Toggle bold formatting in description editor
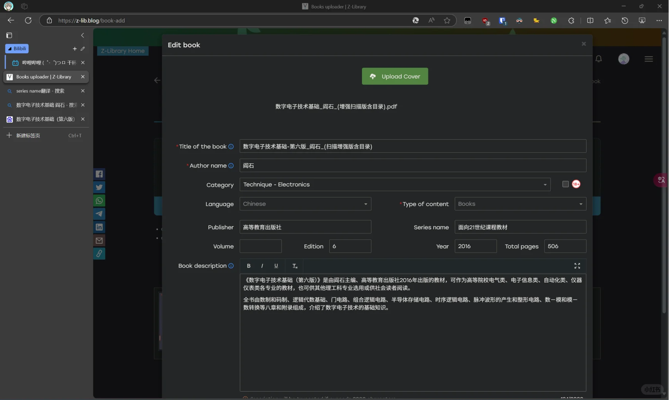The width and height of the screenshot is (669, 400). point(249,266)
